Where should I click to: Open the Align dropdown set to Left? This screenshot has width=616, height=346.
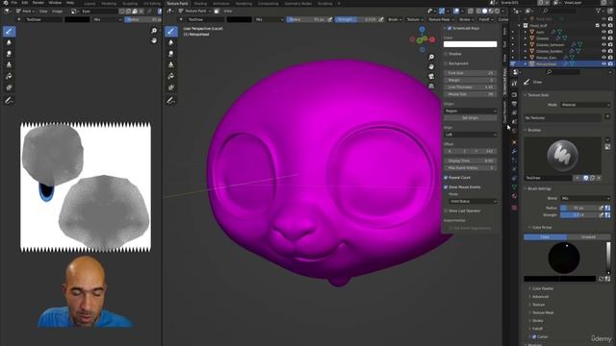471,135
